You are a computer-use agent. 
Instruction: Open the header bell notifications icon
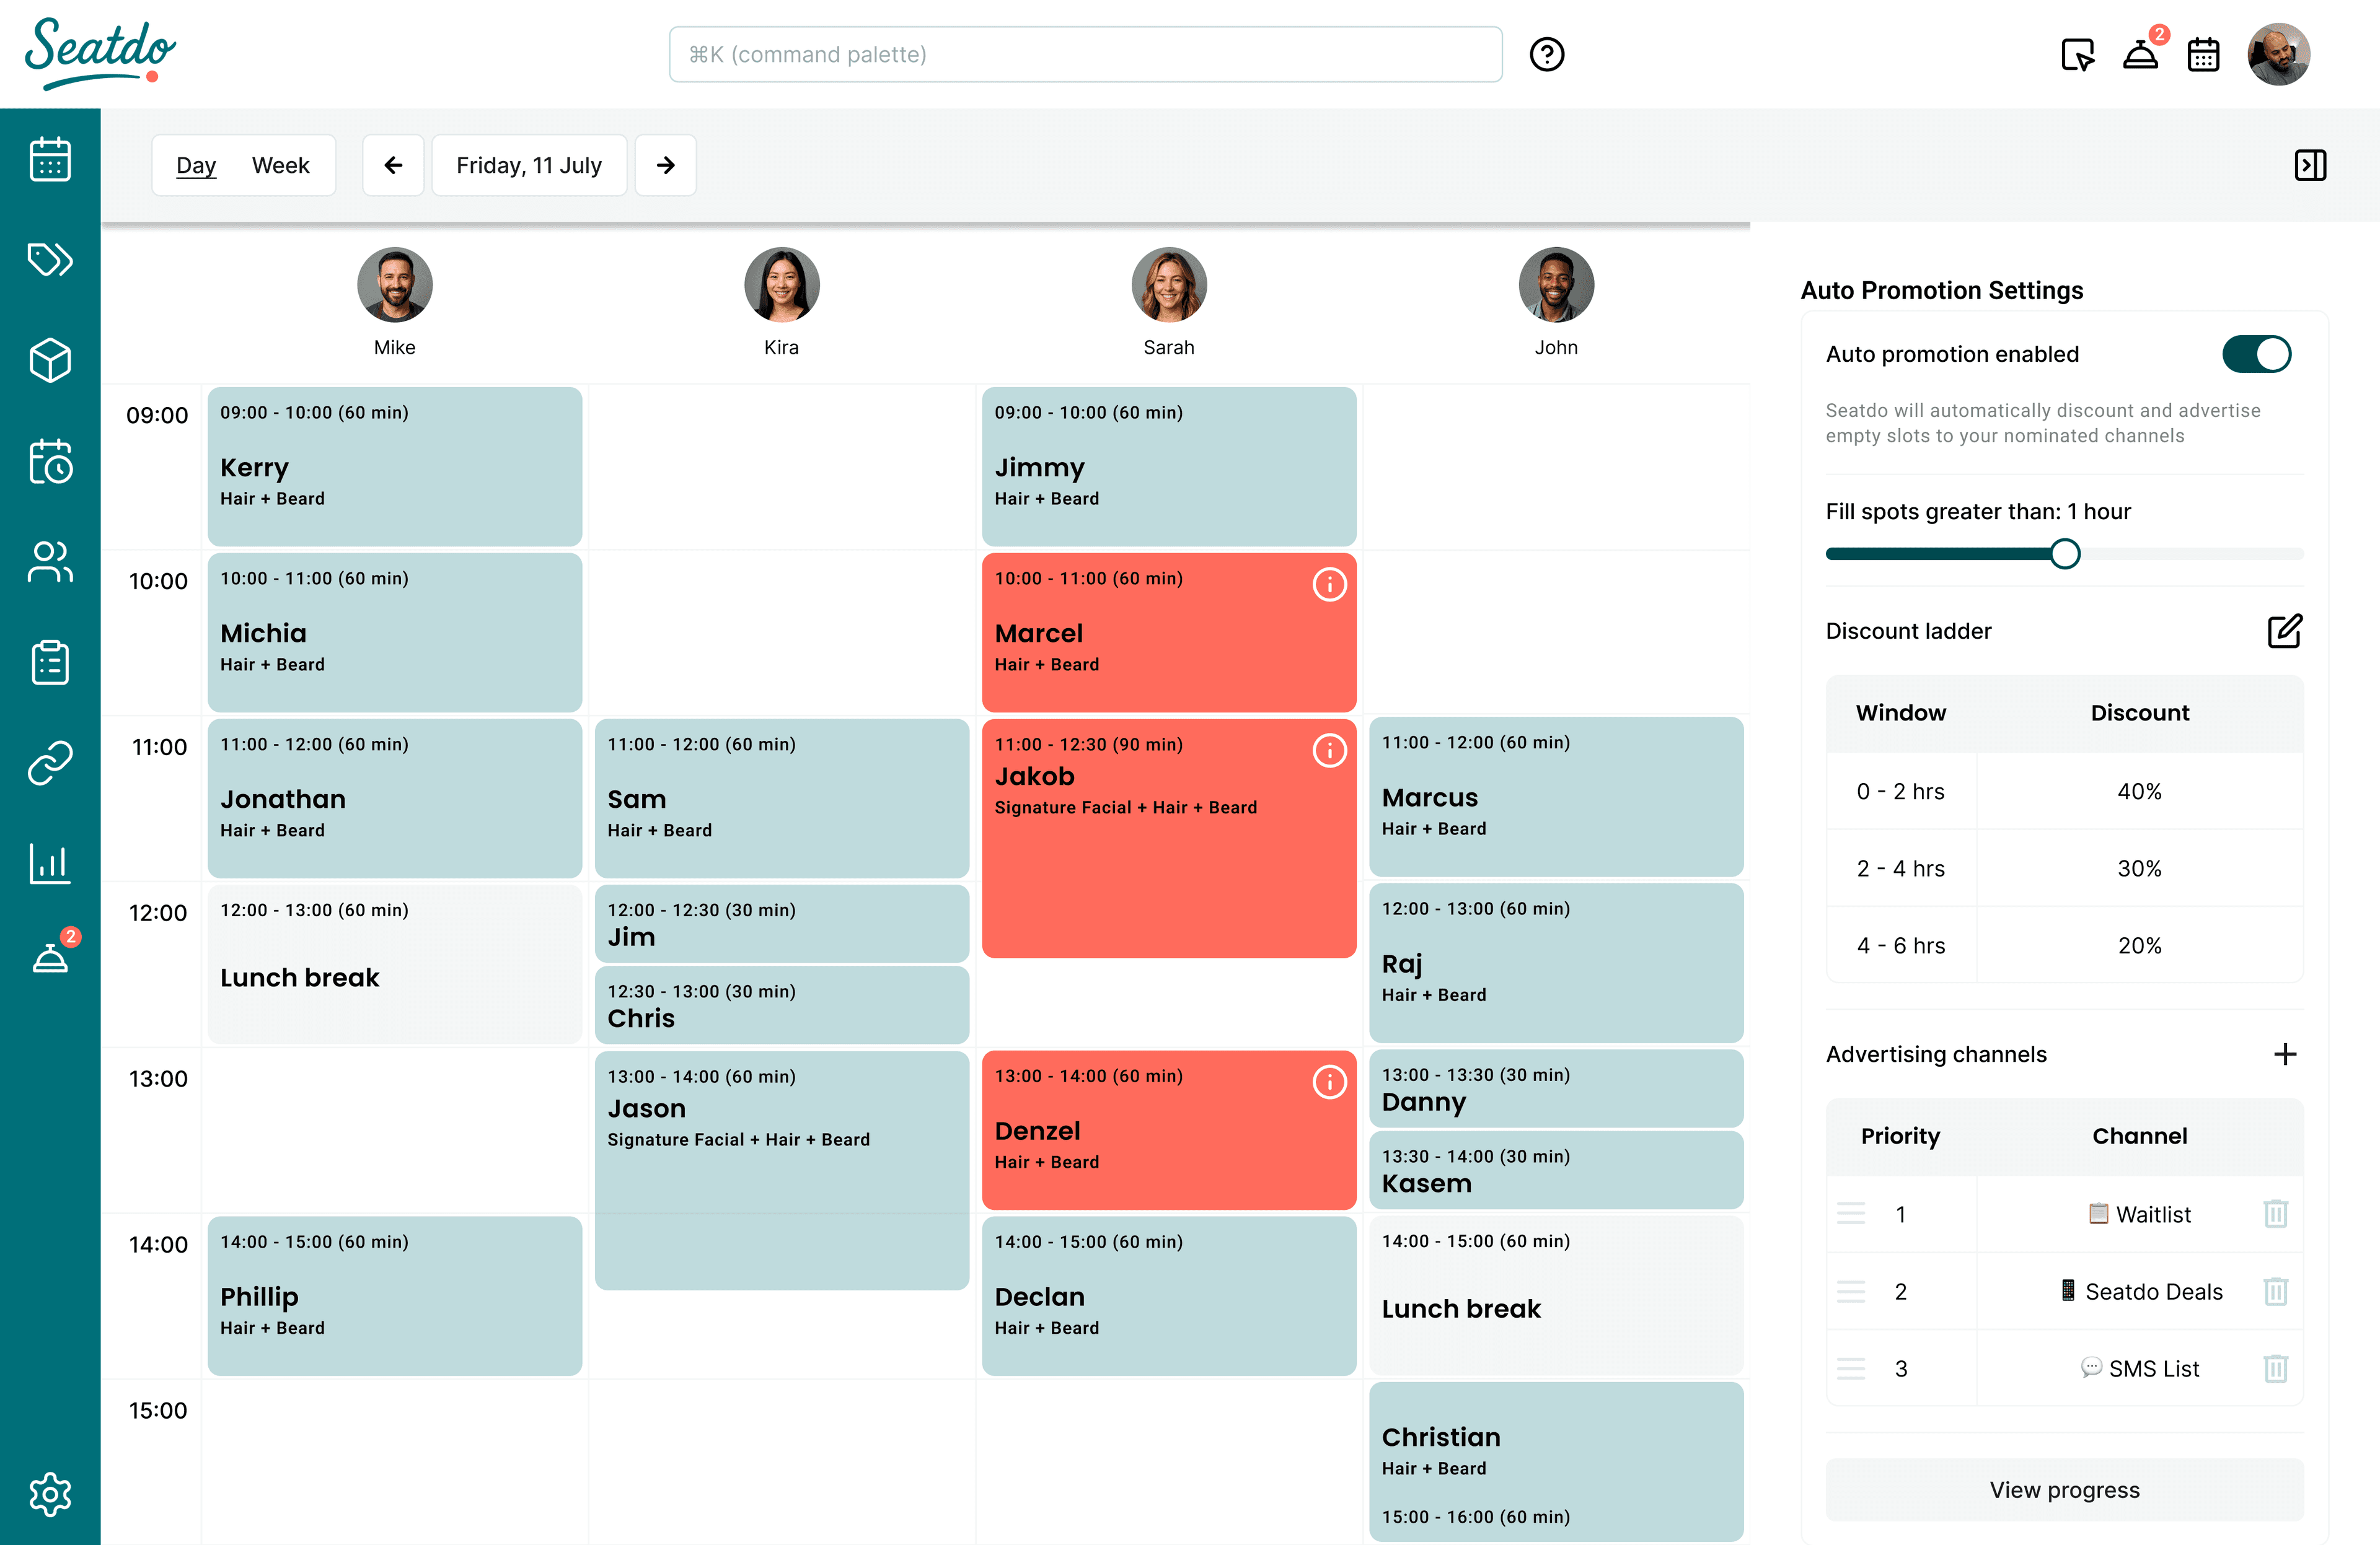[x=2140, y=54]
